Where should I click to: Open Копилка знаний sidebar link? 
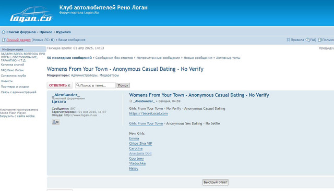pos(13,65)
